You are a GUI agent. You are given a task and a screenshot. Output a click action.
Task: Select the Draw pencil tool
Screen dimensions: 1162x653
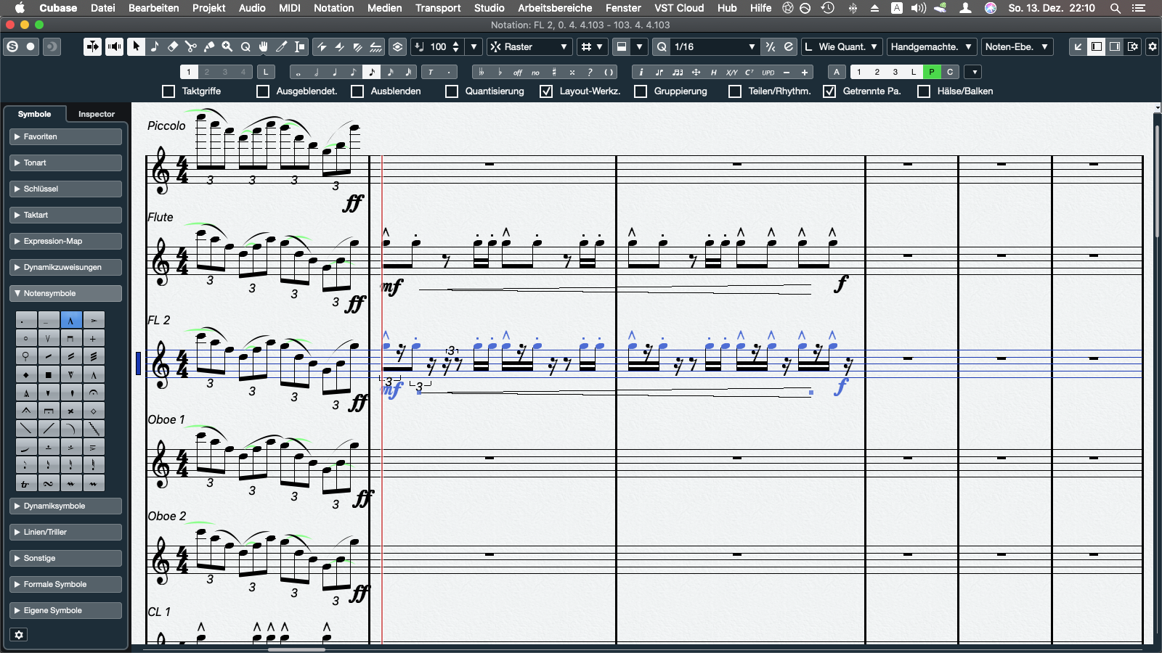282,46
